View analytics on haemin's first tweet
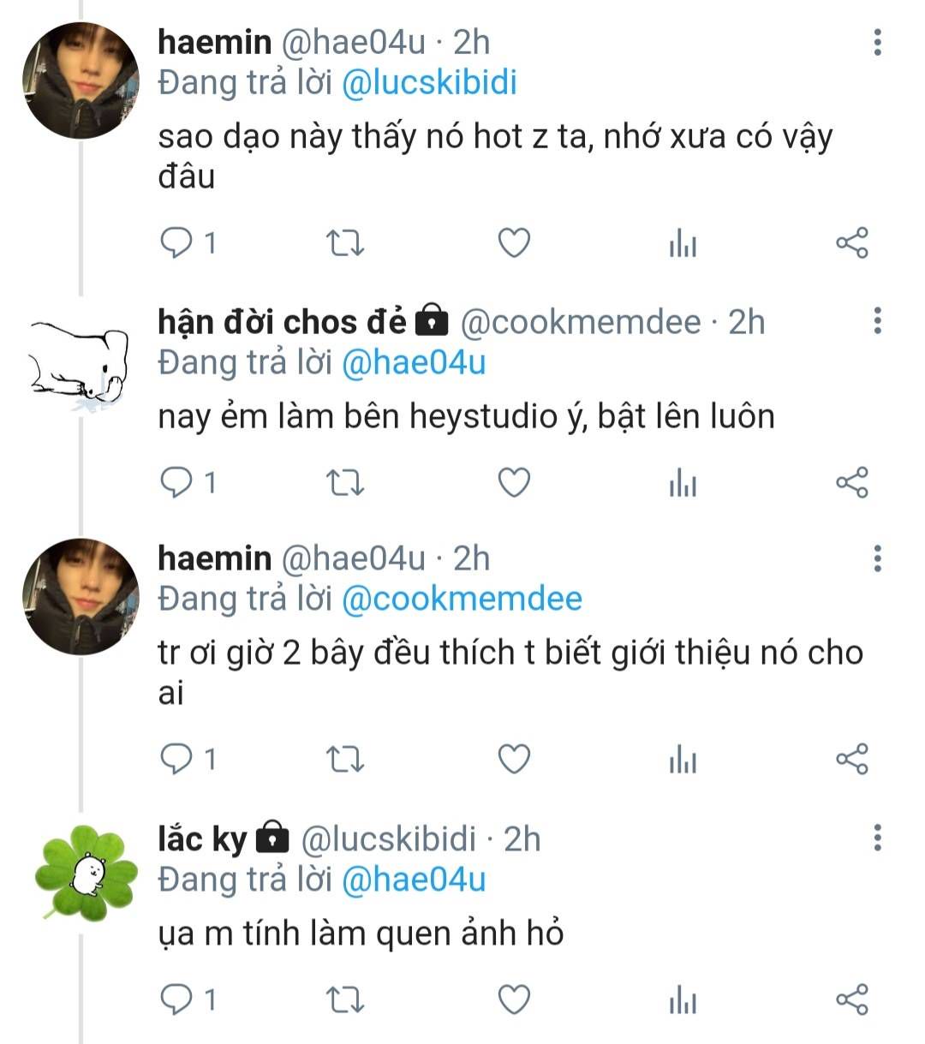 (x=683, y=244)
